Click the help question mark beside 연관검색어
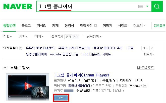 [21, 48]
